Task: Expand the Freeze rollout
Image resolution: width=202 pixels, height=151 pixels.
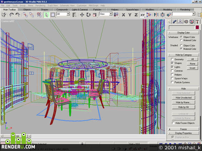Action: point(183,129)
